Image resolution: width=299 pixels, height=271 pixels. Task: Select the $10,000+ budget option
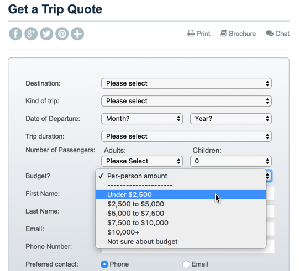[x=181, y=232]
